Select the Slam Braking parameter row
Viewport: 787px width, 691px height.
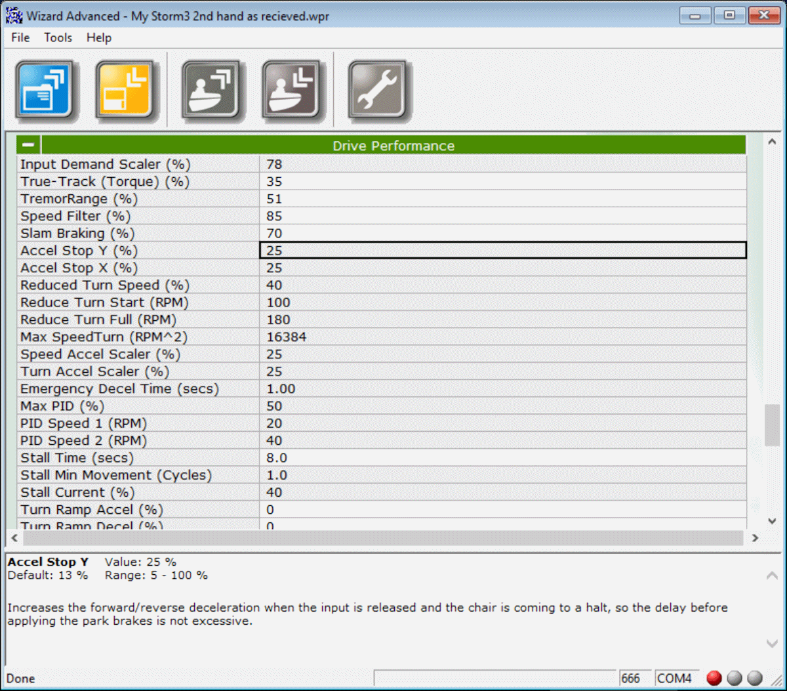(138, 234)
